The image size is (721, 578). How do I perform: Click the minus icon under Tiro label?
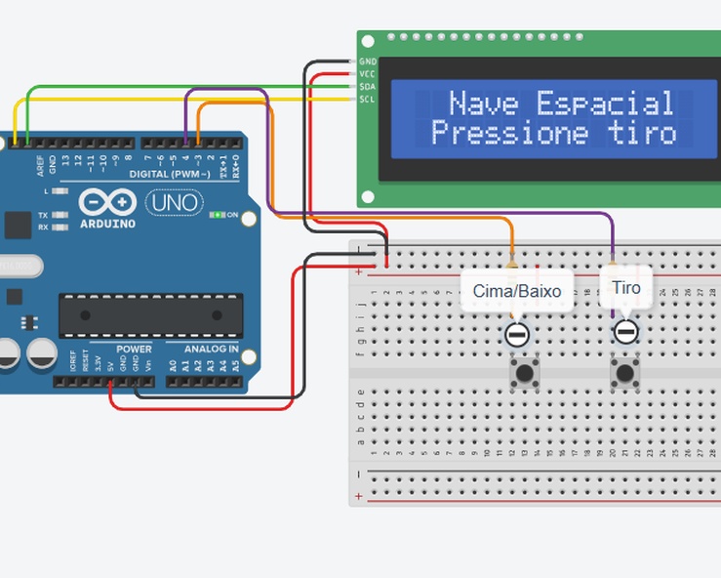[625, 332]
